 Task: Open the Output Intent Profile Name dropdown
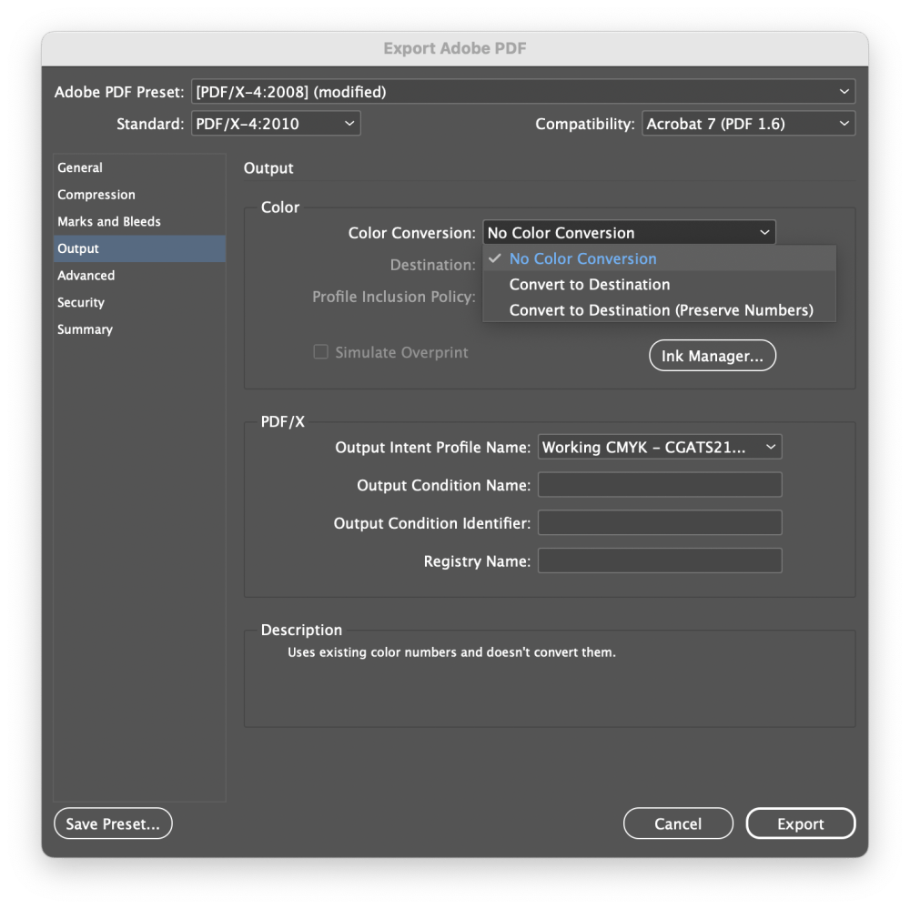(659, 447)
